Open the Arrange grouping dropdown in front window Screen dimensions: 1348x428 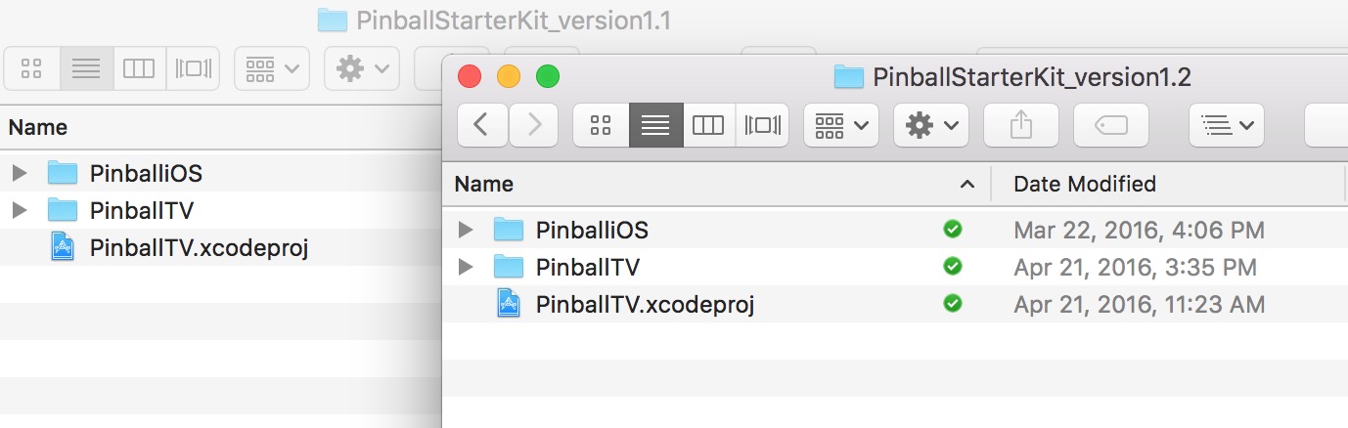coord(840,124)
